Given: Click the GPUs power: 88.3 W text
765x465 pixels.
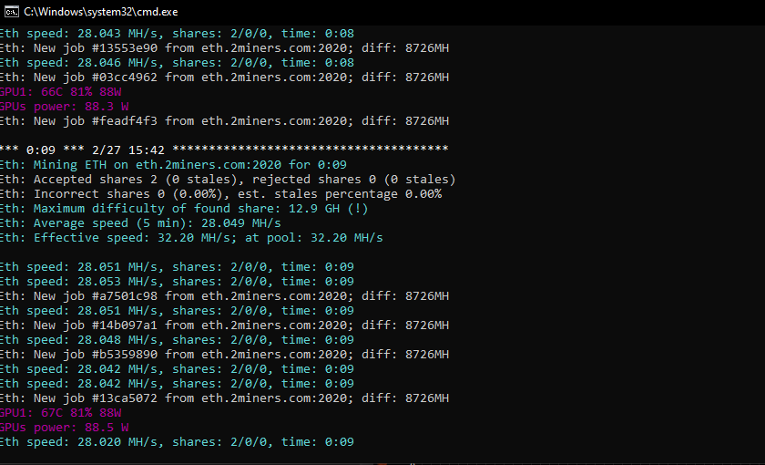Looking at the screenshot, I should [65, 106].
